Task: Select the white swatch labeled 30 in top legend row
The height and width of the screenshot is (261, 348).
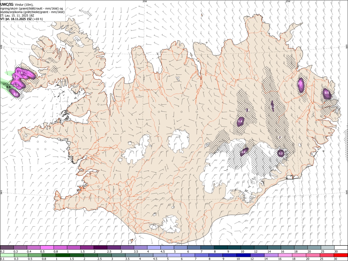Action: (x=341, y=248)
